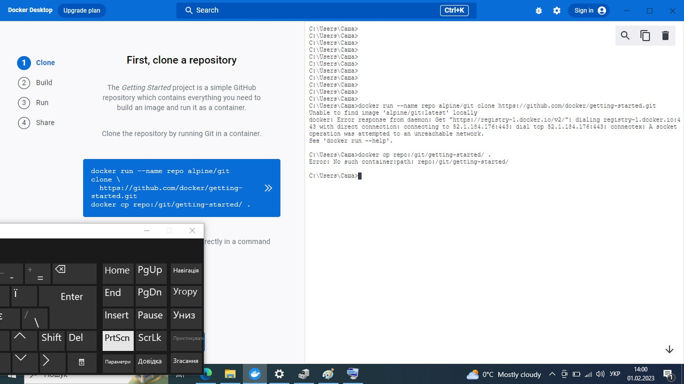Viewport: 684px width, 384px height.
Task: Tap the End key on on-screen keyboard
Action: pyautogui.click(x=118, y=296)
